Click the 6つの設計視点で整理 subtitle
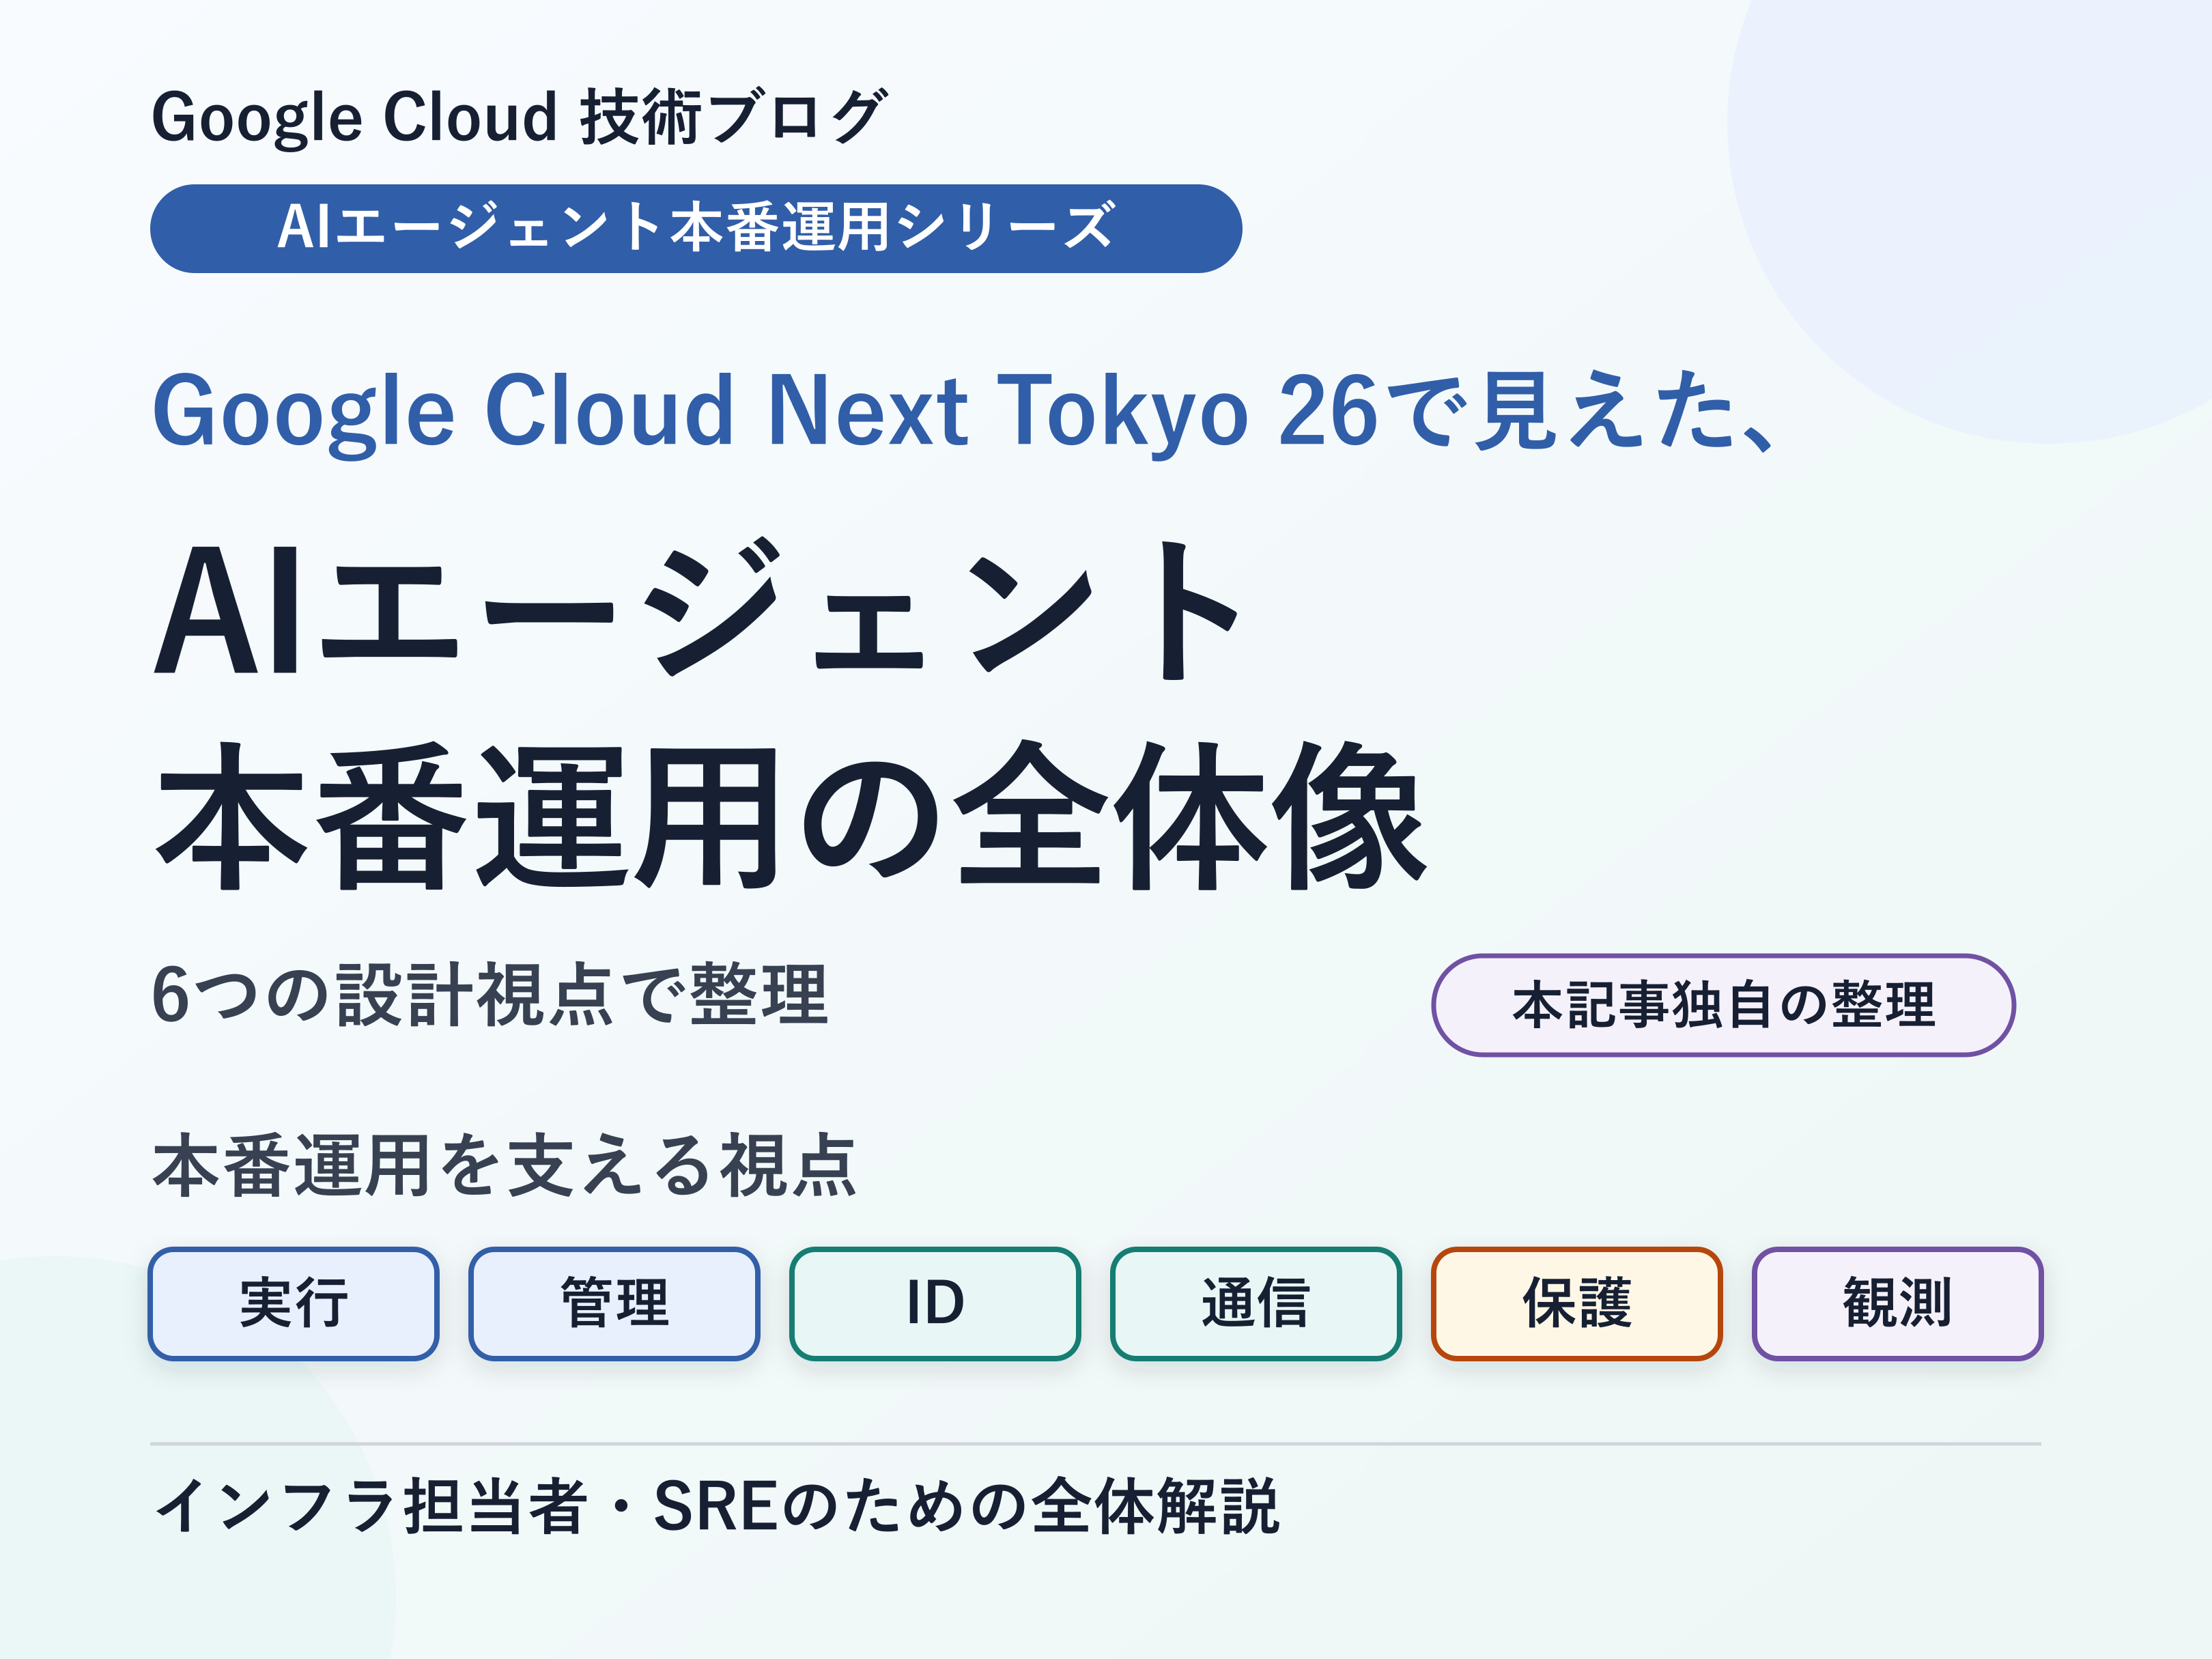The image size is (2212, 1659). pyautogui.click(x=490, y=995)
